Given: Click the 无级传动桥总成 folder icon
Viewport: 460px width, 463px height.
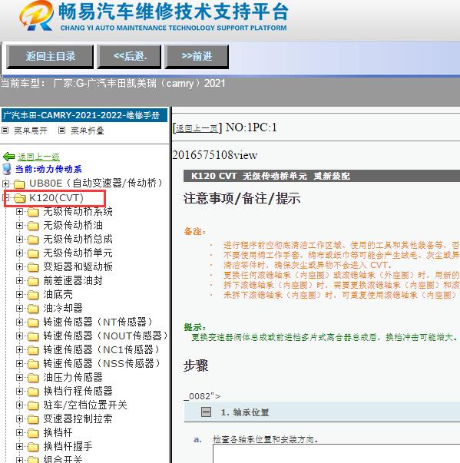Looking at the screenshot, I should tap(33, 240).
